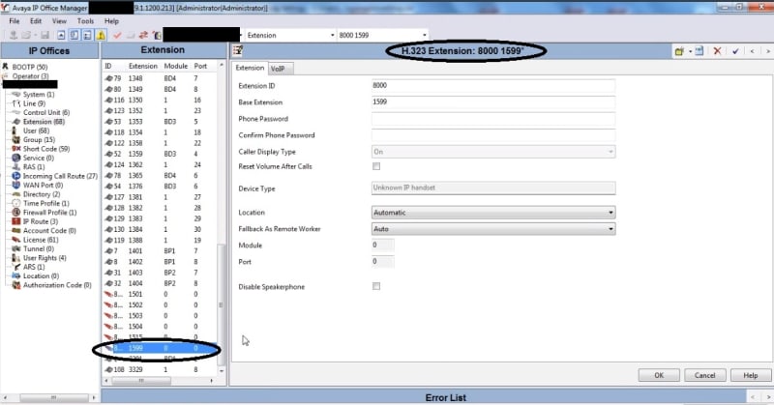Select extension 1348 row in list
This screenshot has height=405, width=774.
pyautogui.click(x=160, y=78)
